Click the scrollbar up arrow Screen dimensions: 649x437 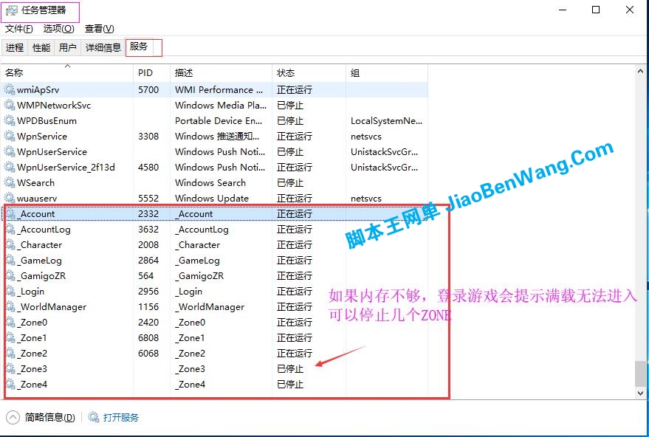[x=640, y=72]
